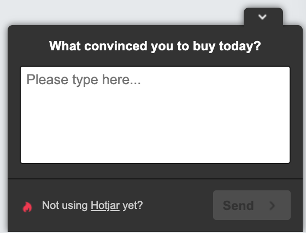Viewport: 306px width, 233px height.
Task: Click the red Hotjar flame logo
Action: click(27, 207)
